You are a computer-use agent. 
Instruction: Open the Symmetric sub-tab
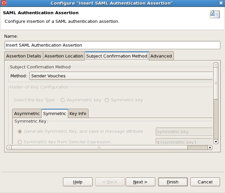54,114
